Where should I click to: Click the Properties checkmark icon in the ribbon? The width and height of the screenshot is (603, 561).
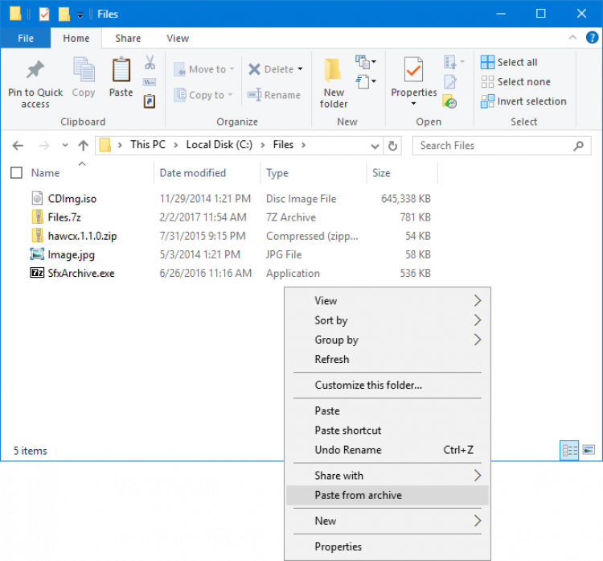413,70
